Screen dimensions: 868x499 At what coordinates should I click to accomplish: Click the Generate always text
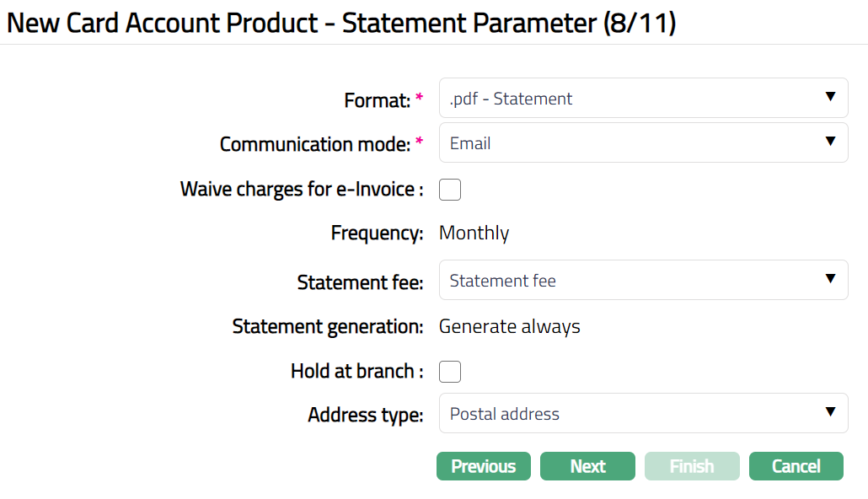509,327
